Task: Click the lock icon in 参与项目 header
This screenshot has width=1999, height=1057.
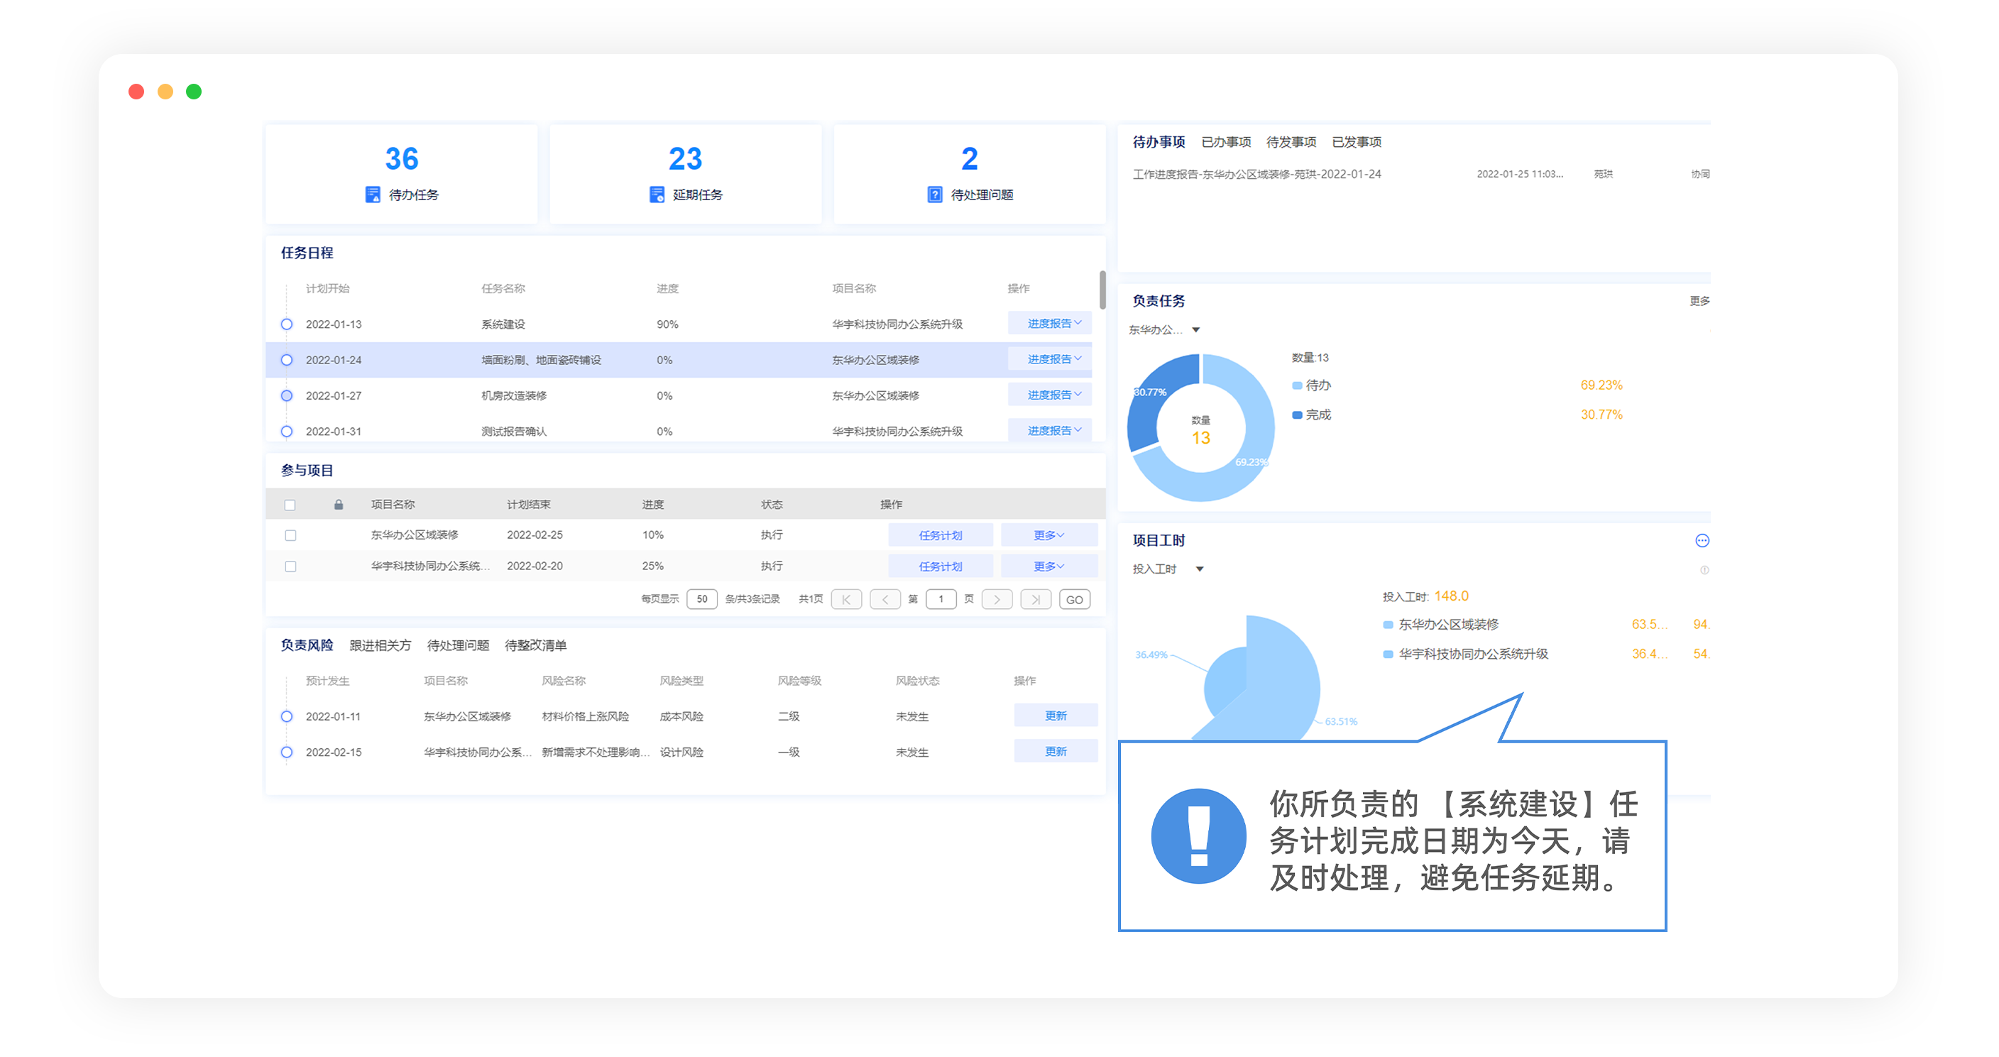Action: coord(339,505)
